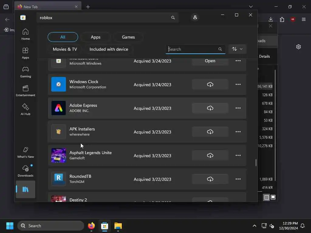Click uBlock Origin icon in Firefox
This screenshot has width=311, height=233.
[293, 19]
